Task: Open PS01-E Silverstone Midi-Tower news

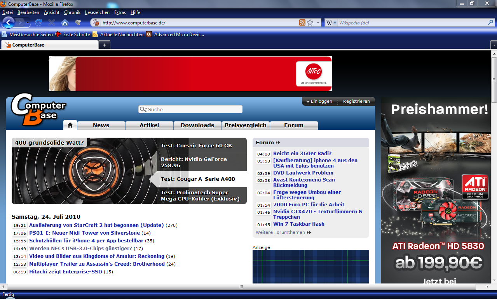Action: pyautogui.click(x=84, y=233)
